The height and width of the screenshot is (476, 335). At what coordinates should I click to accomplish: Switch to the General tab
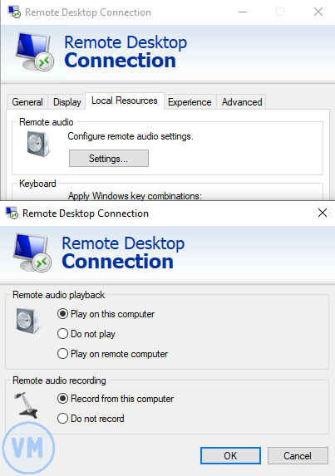[x=27, y=102]
